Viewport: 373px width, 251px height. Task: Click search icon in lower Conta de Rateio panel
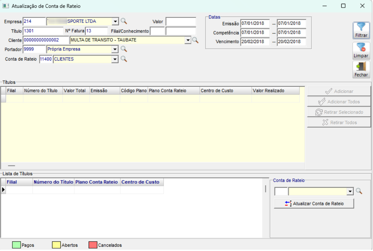(359, 191)
